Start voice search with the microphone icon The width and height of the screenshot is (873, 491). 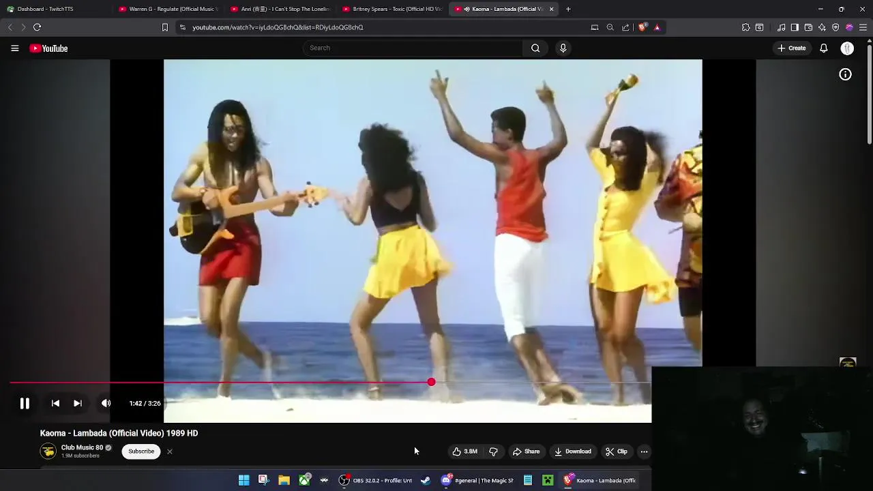tap(563, 48)
